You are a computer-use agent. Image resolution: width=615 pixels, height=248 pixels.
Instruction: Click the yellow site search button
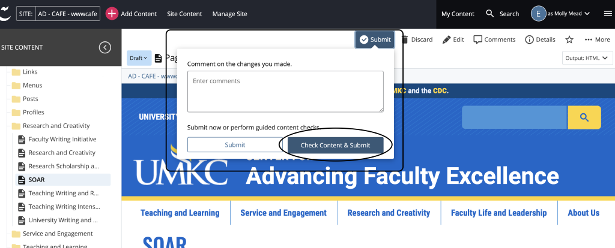point(584,117)
